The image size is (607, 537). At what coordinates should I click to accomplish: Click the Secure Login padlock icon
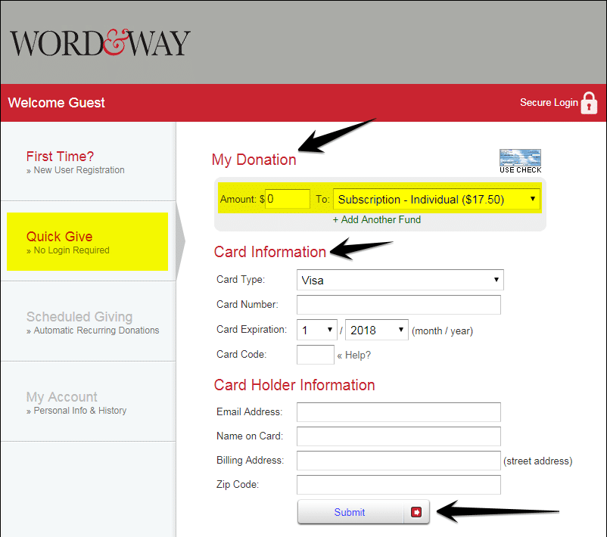coord(590,103)
